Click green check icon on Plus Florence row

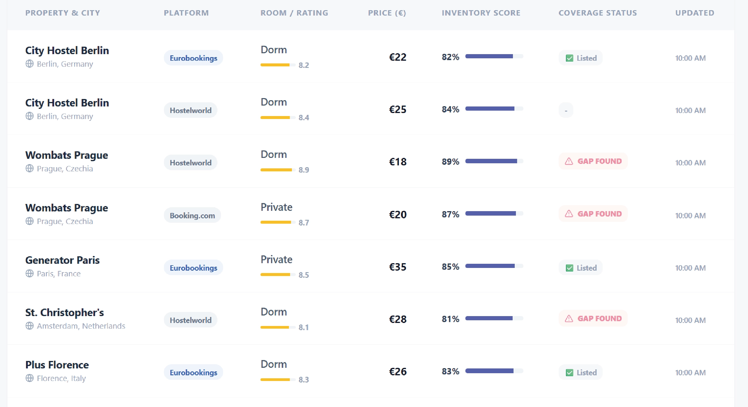[x=569, y=373]
